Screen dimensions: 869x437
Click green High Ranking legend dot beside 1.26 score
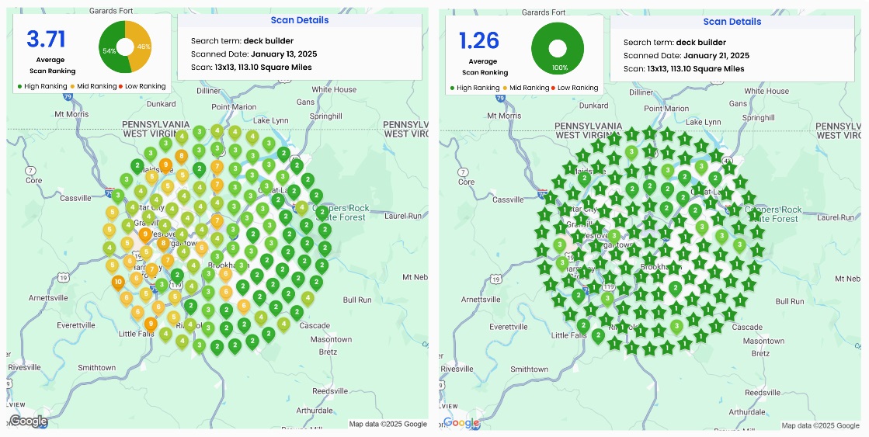point(453,88)
